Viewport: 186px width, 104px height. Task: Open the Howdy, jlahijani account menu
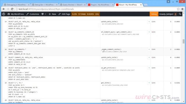click(x=168, y=14)
